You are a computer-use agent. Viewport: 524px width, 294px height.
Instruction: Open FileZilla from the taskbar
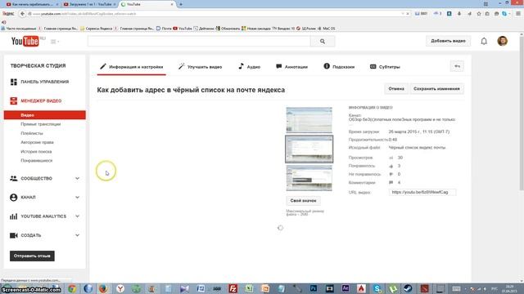(233, 288)
